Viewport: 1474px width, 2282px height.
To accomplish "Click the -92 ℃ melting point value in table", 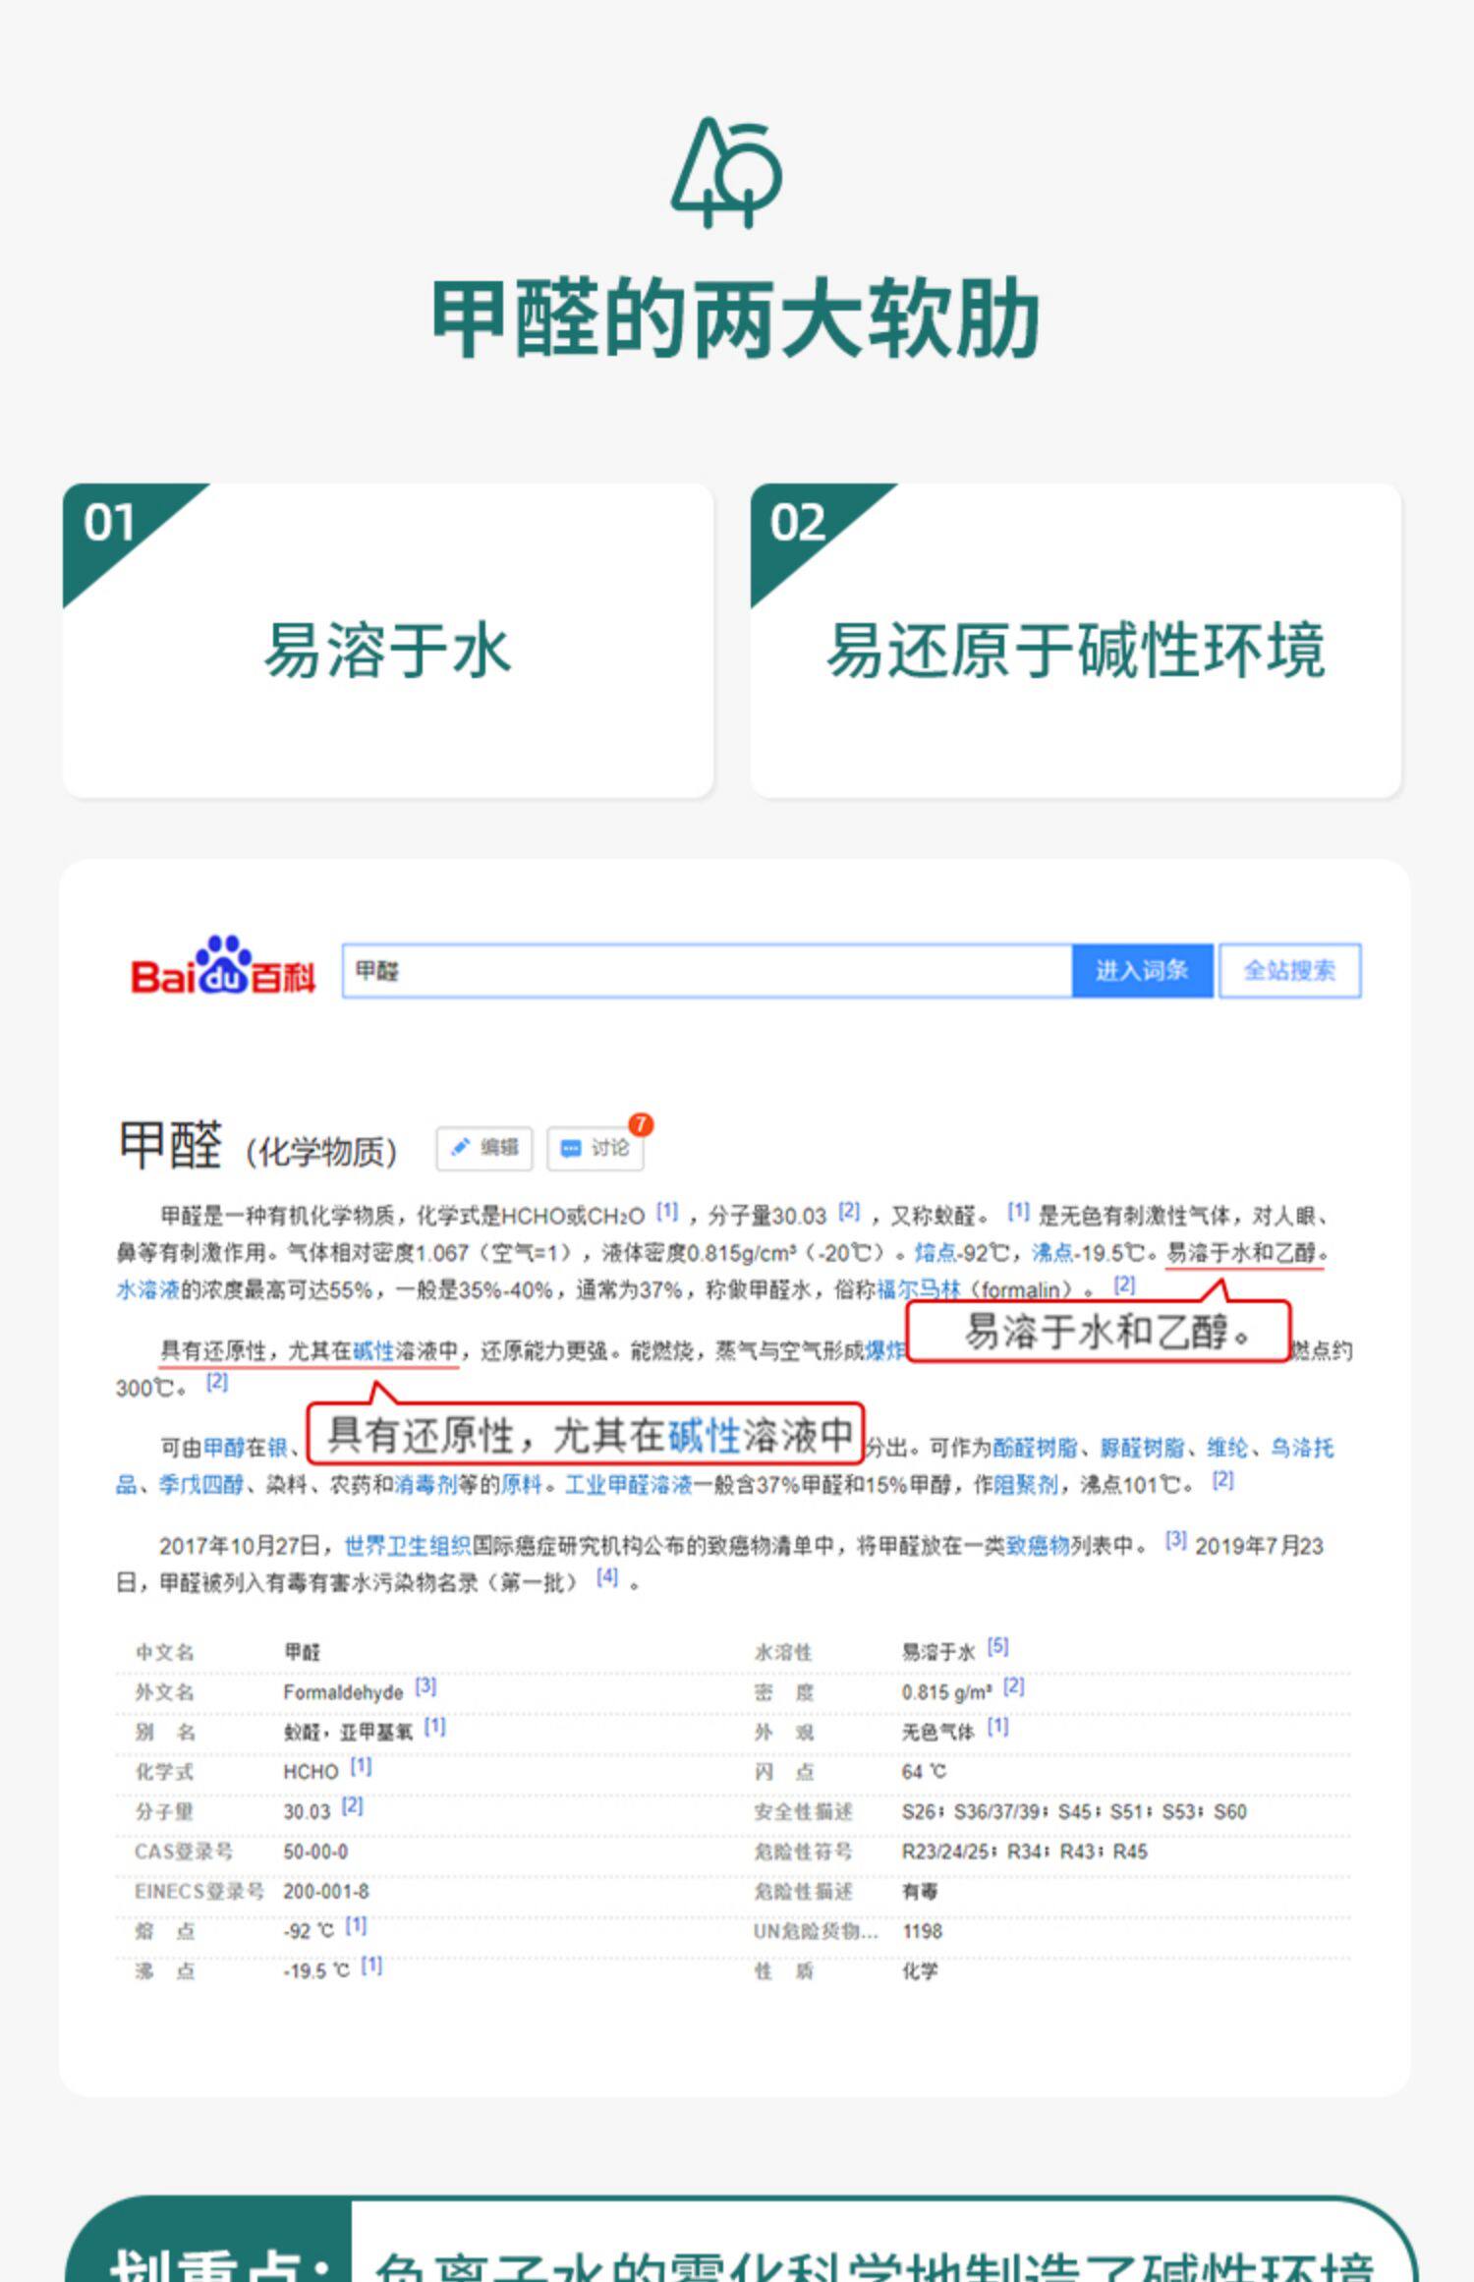I will coord(309,1932).
